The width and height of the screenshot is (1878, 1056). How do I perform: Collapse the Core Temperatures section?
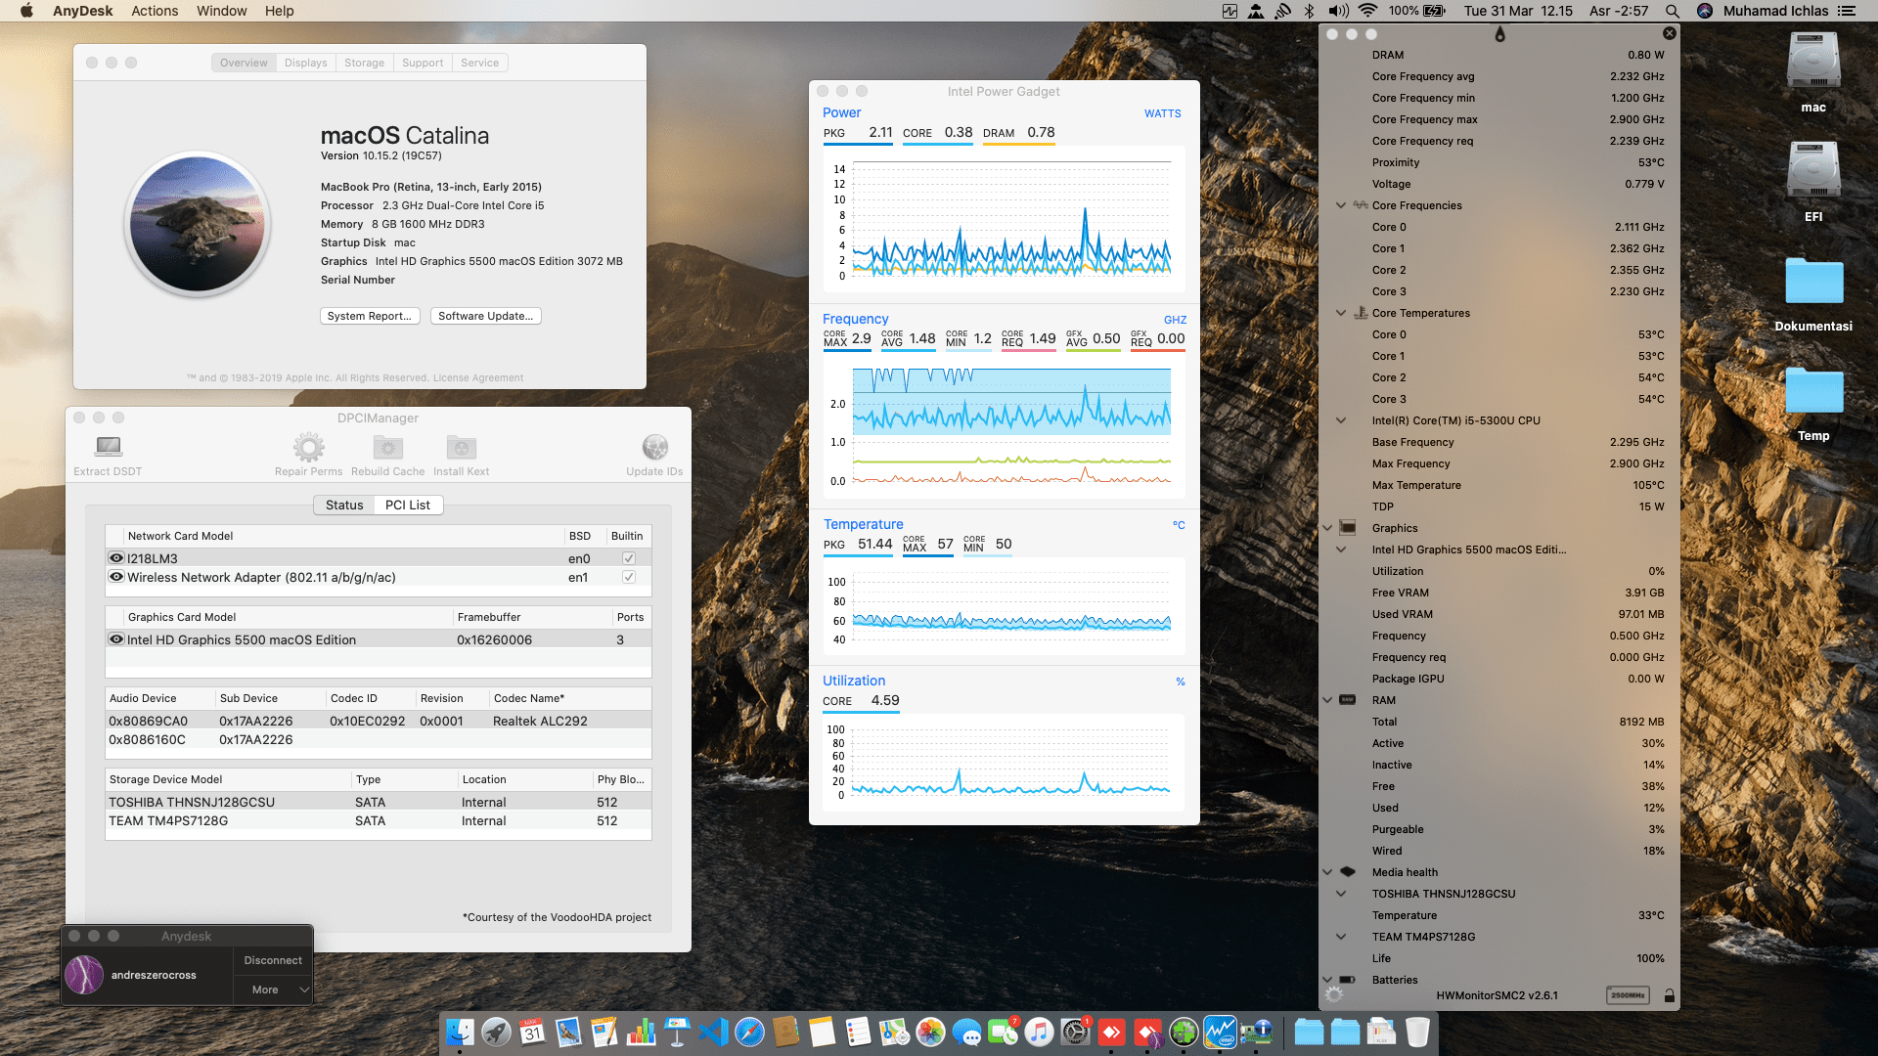[1341, 313]
